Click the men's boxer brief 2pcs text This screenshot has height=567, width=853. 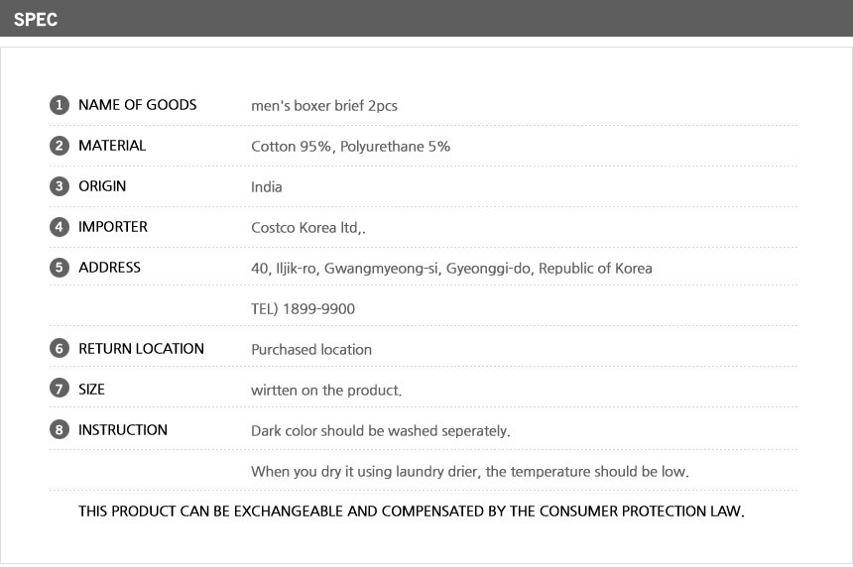[x=324, y=106]
